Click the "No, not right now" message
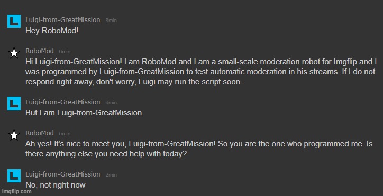 pos(56,185)
